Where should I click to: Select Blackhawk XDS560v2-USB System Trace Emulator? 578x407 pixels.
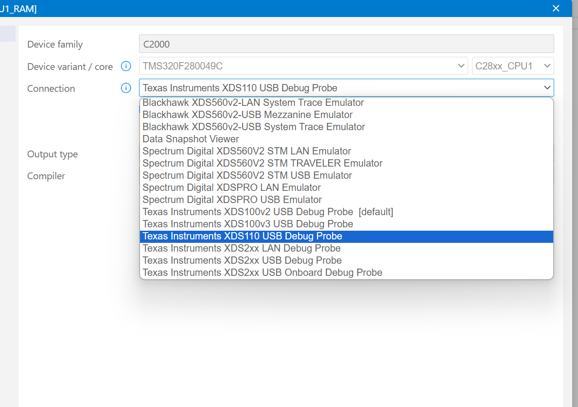(x=346, y=127)
